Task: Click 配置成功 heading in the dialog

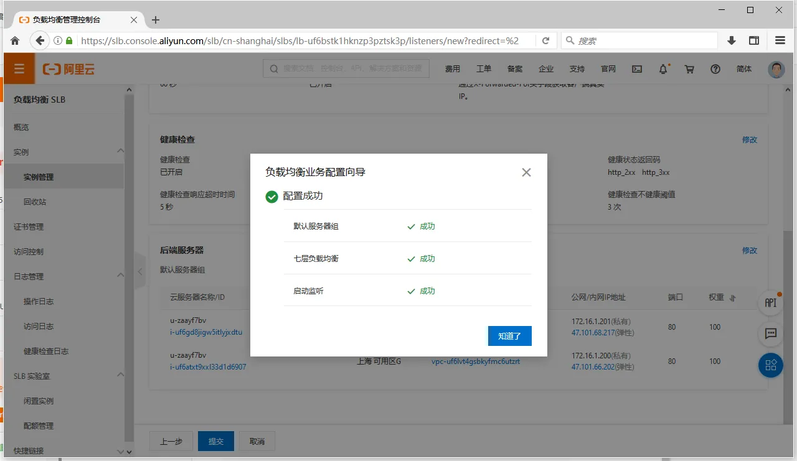Action: [303, 196]
